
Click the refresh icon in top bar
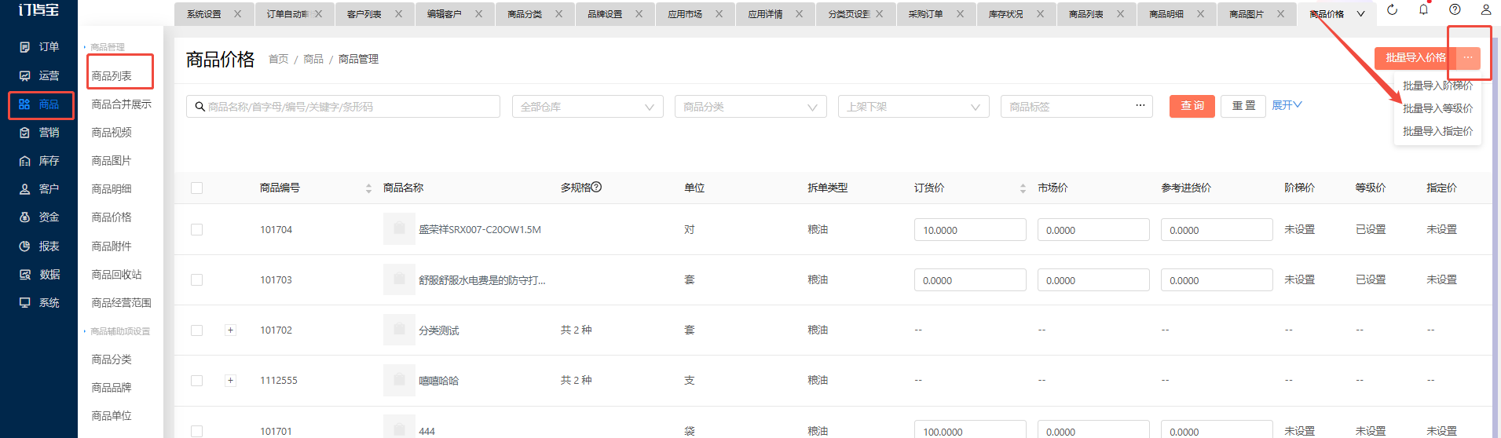[x=1392, y=10]
